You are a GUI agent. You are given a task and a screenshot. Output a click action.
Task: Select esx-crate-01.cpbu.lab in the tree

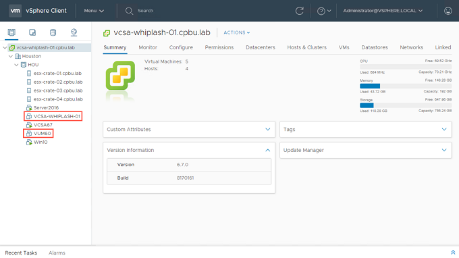pyautogui.click(x=57, y=73)
